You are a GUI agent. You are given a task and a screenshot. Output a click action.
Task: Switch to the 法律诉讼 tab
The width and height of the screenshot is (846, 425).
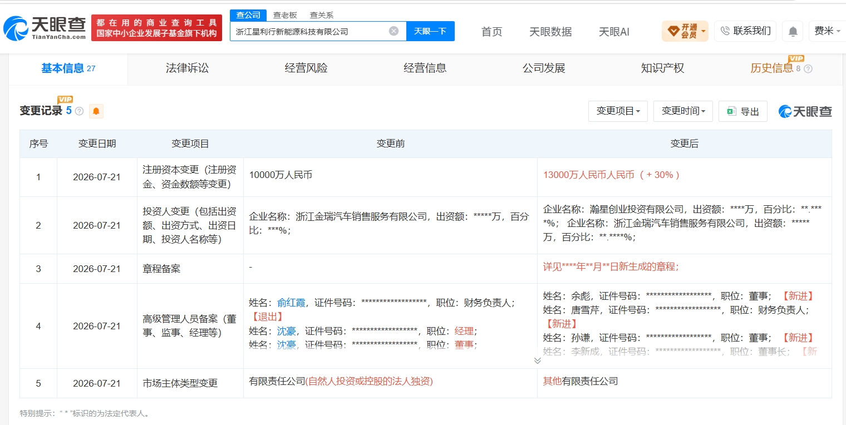coord(187,68)
